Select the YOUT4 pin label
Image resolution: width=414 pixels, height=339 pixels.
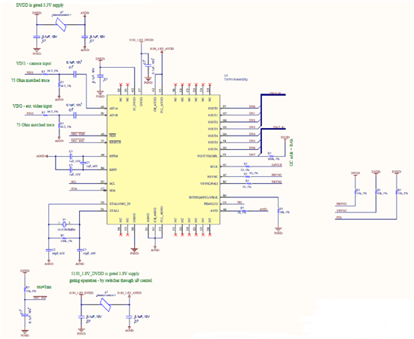tap(212, 136)
